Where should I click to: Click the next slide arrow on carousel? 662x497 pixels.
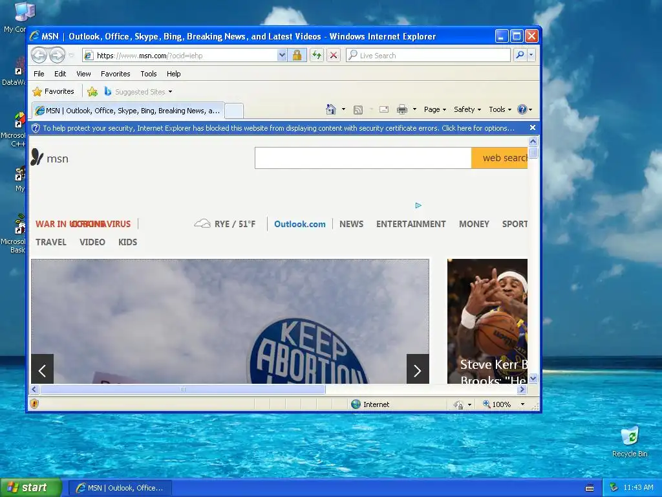pos(418,370)
